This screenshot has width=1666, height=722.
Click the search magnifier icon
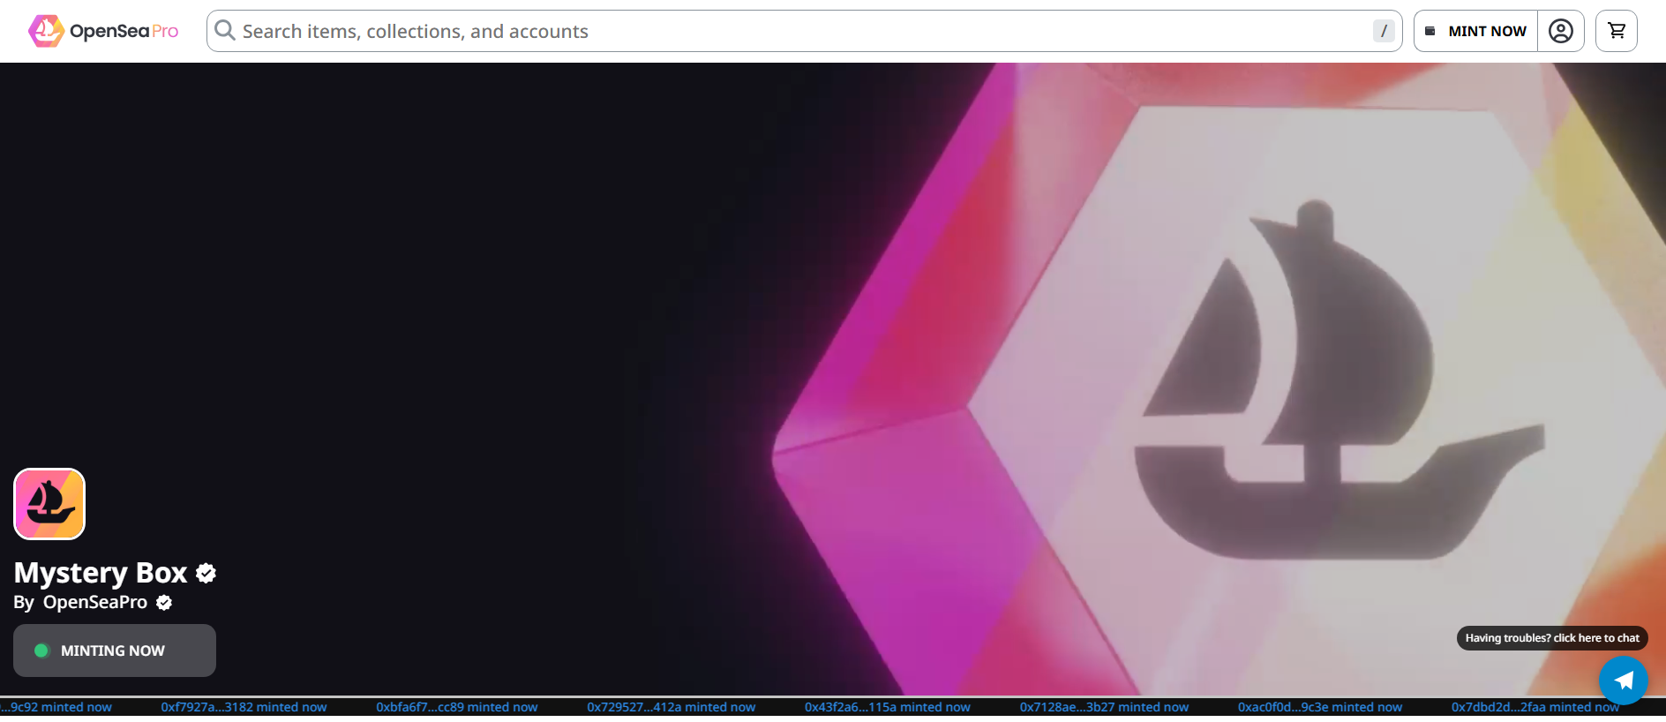pos(225,31)
